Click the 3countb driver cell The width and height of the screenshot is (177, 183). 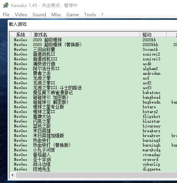(150, 49)
